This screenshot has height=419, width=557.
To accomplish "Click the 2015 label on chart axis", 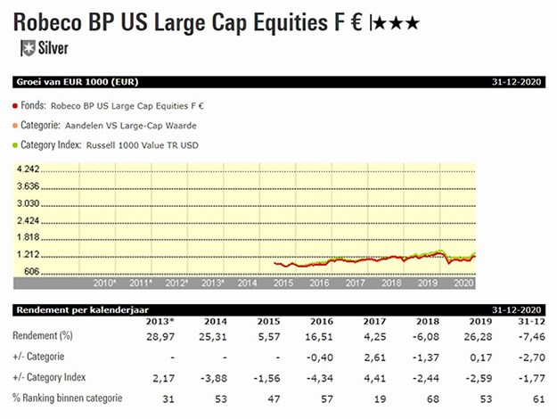I will click(x=283, y=282).
